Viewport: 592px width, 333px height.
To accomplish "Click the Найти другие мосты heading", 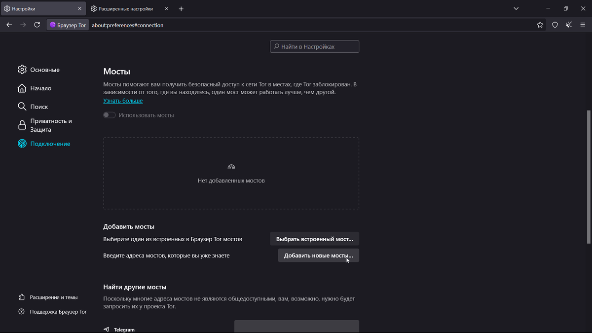I will coord(135,287).
